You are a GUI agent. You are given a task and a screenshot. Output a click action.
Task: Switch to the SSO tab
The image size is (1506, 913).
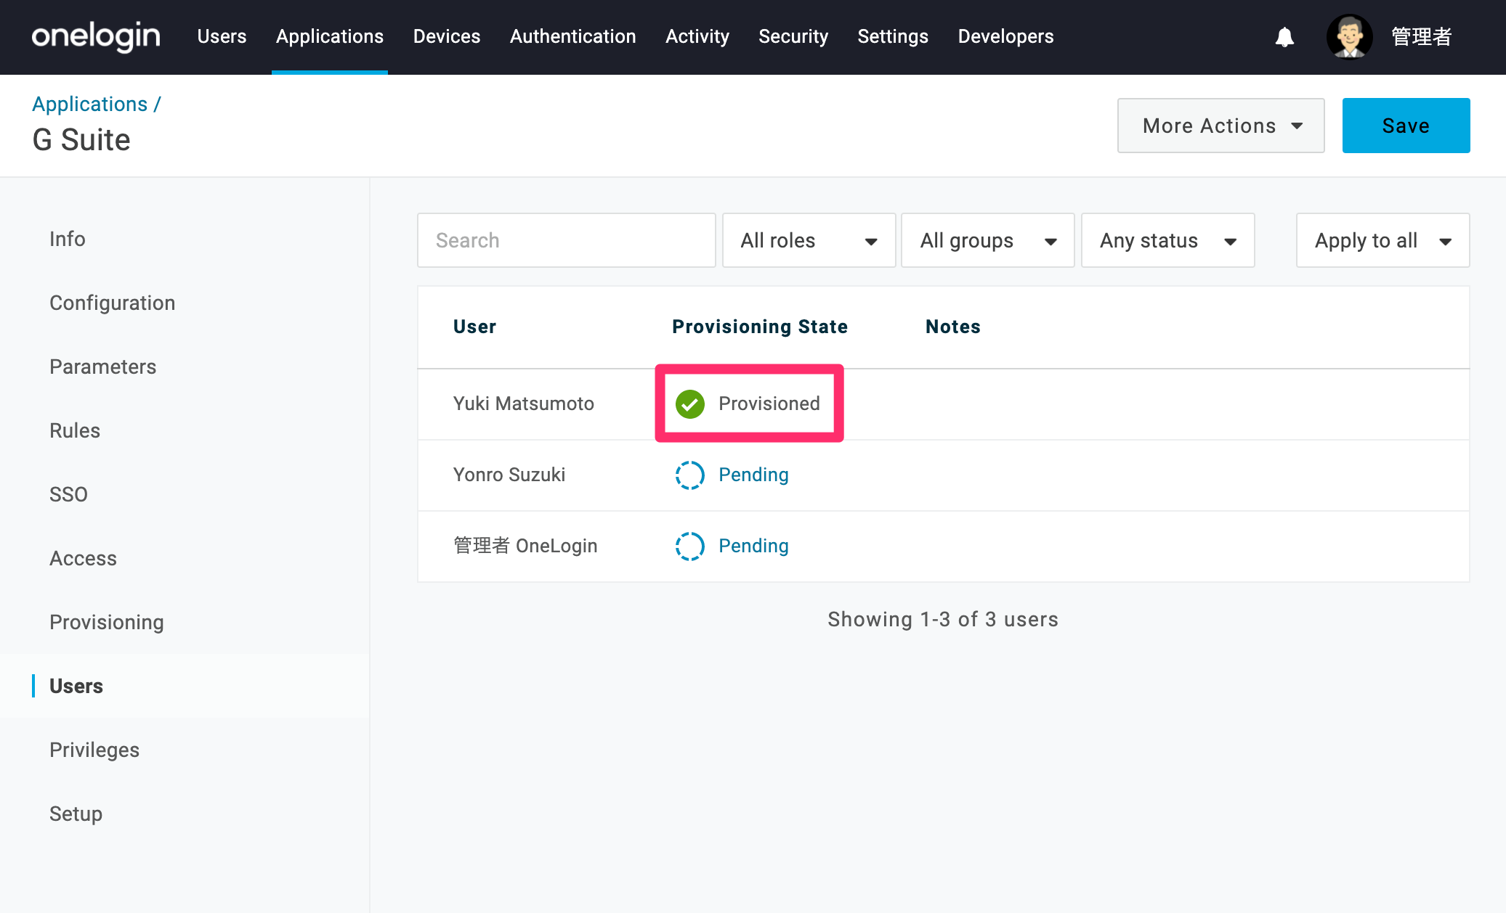point(68,495)
